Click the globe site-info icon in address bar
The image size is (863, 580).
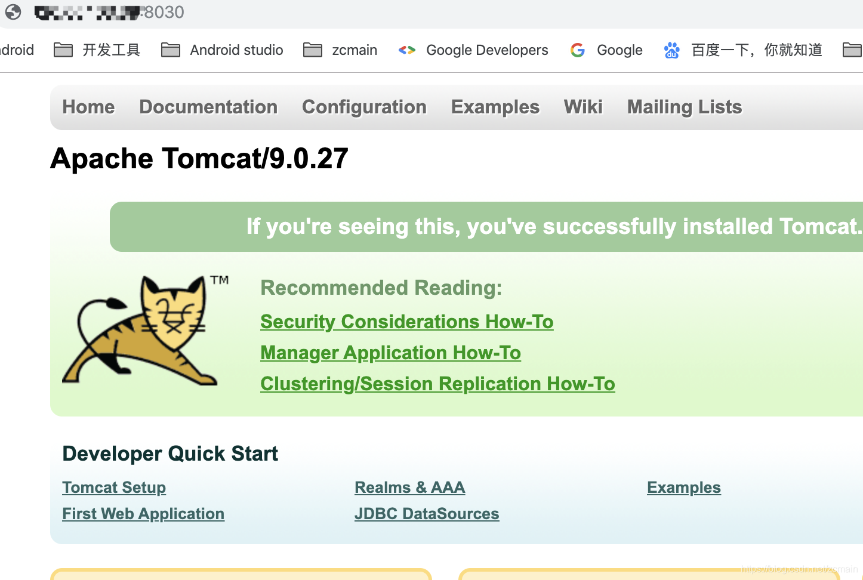[13, 12]
